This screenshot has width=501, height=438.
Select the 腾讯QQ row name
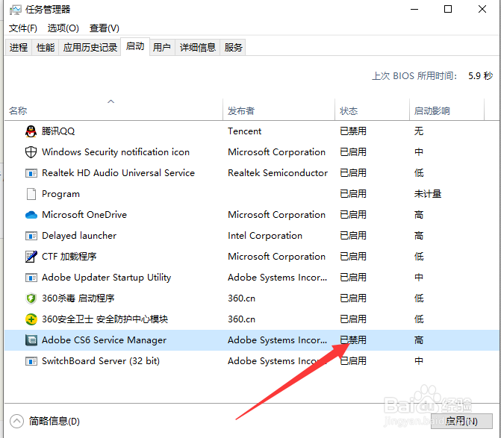click(x=58, y=131)
